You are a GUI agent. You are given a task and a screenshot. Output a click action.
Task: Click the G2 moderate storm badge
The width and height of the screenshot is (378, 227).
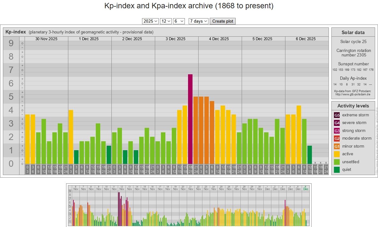(x=337, y=138)
